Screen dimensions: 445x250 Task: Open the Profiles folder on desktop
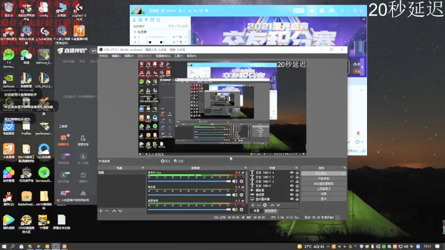[26, 128]
